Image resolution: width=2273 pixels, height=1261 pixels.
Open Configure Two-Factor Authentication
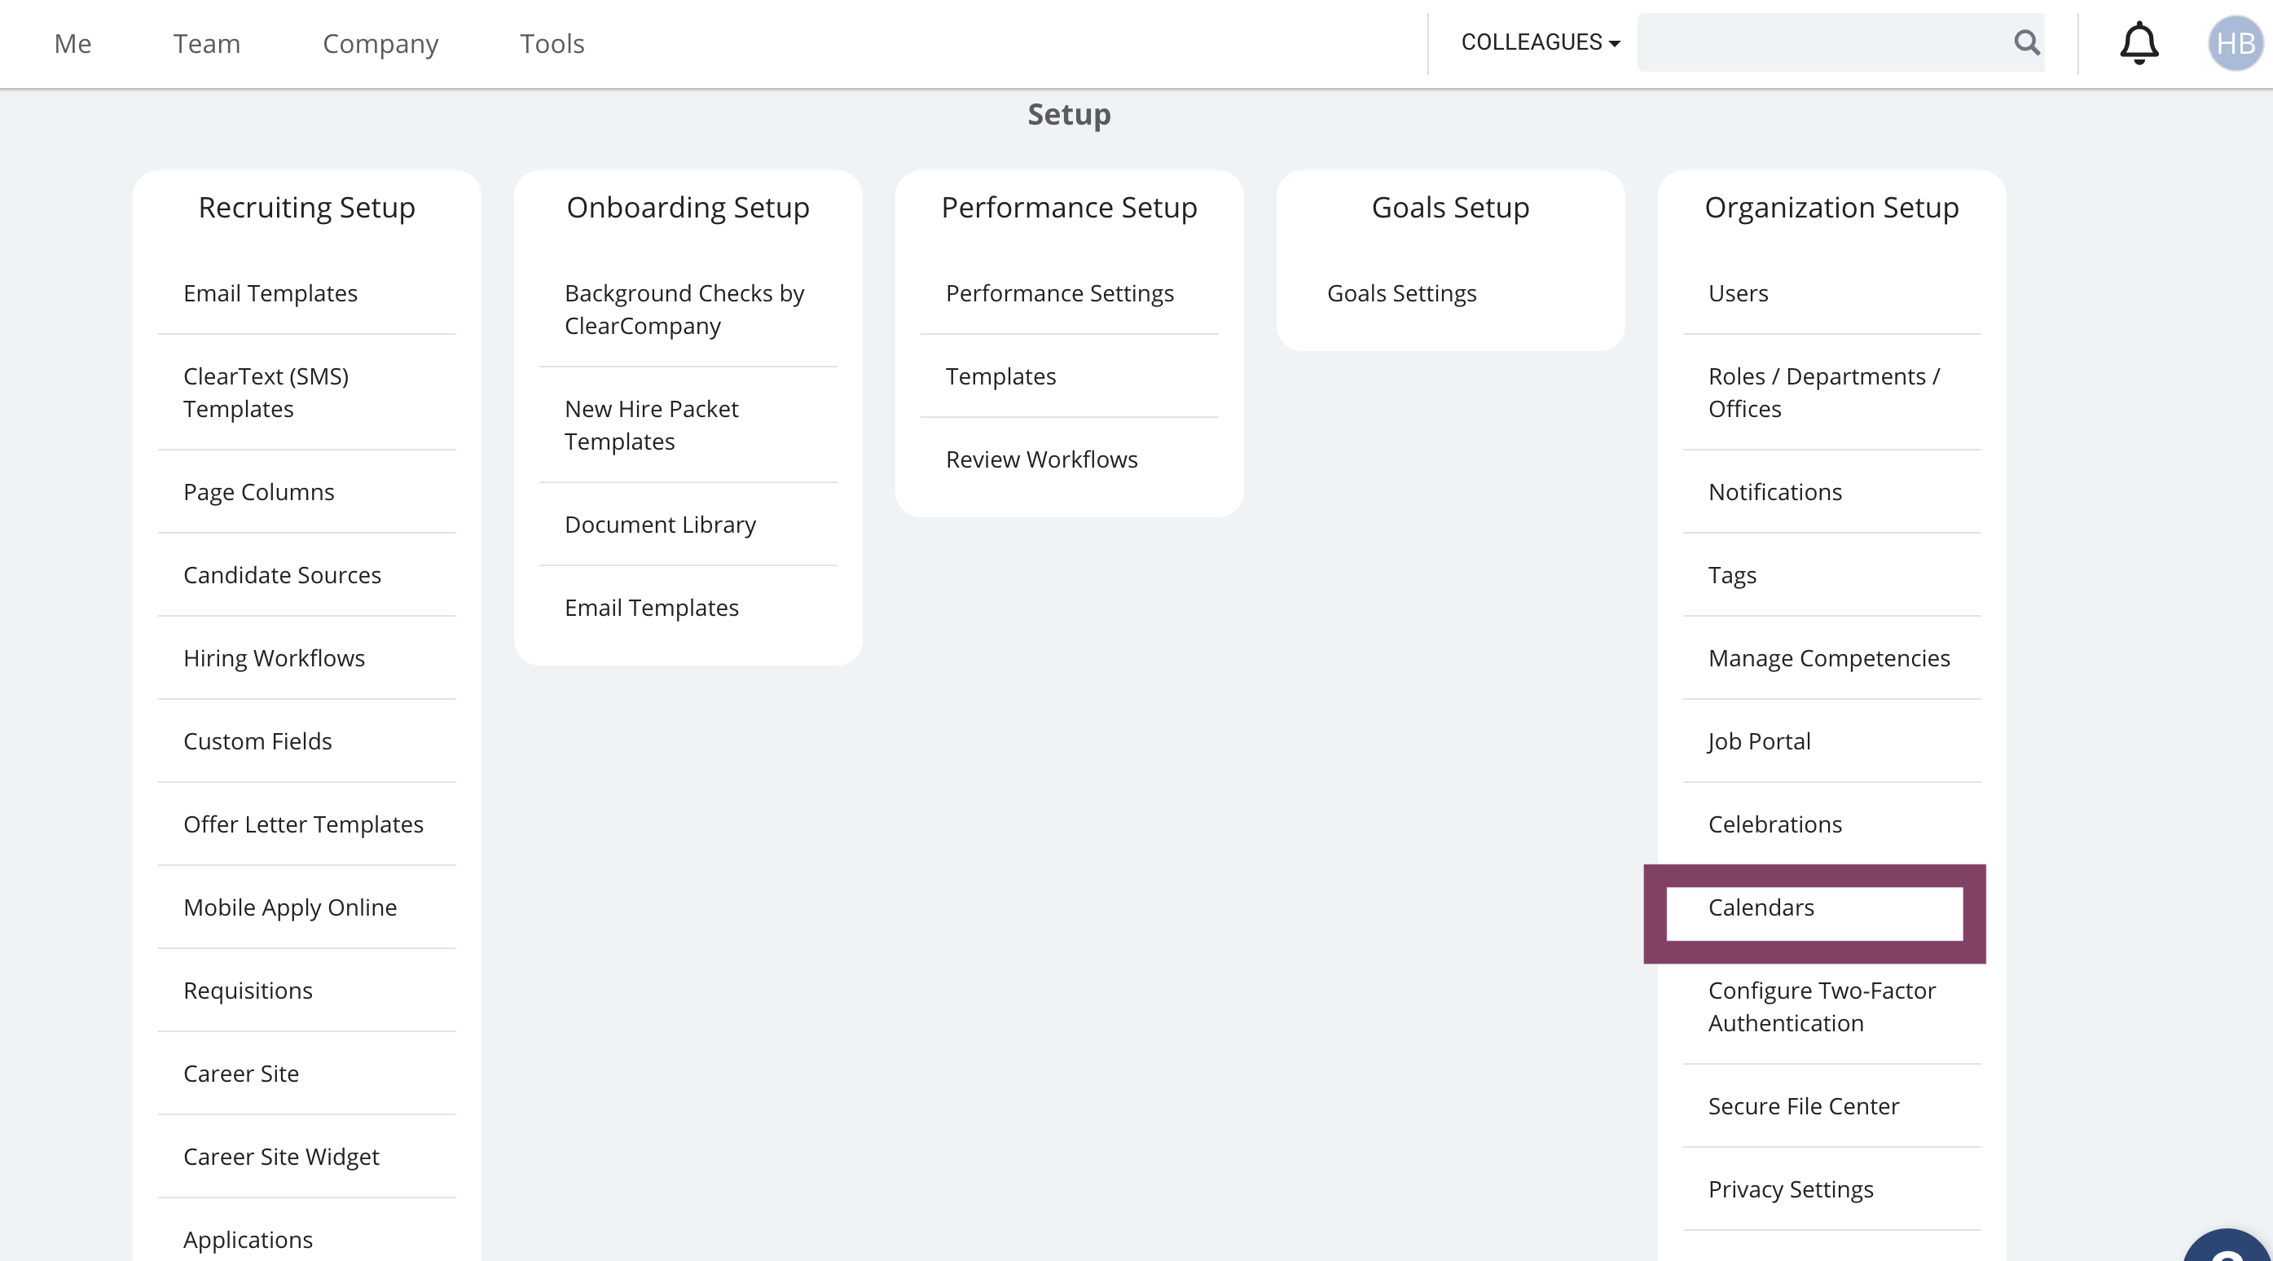click(1822, 1007)
